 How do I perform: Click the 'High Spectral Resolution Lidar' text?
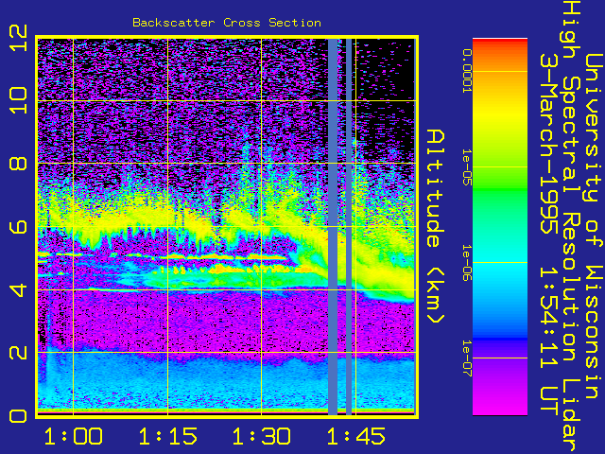(x=571, y=227)
